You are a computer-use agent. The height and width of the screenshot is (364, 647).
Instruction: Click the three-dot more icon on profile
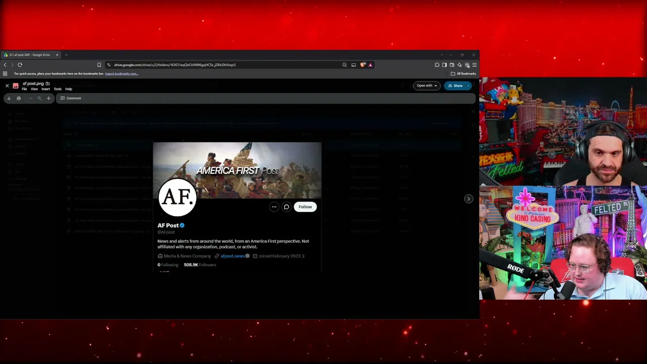[x=274, y=207]
